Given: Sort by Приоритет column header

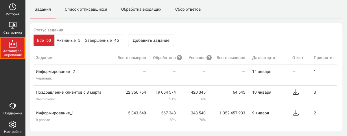Looking at the screenshot, I should (324, 58).
